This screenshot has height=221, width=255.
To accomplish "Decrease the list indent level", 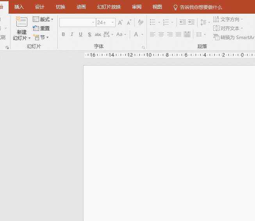I will (x=182, y=23).
